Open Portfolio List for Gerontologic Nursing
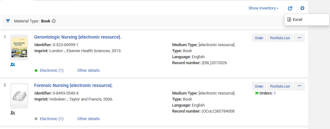Image resolution: width=330 pixels, height=129 pixels. click(280, 38)
